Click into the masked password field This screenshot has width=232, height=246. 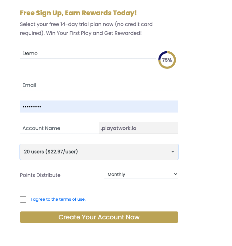pyautogui.click(x=99, y=107)
